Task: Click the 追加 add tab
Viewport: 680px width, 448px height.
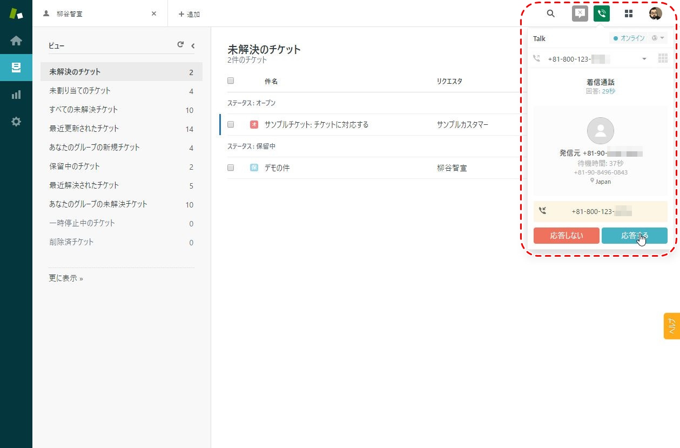Action: (189, 14)
